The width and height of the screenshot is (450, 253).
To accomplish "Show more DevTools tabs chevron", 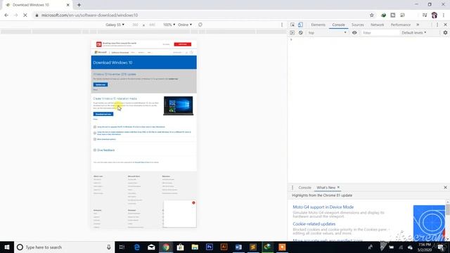I will (418, 25).
